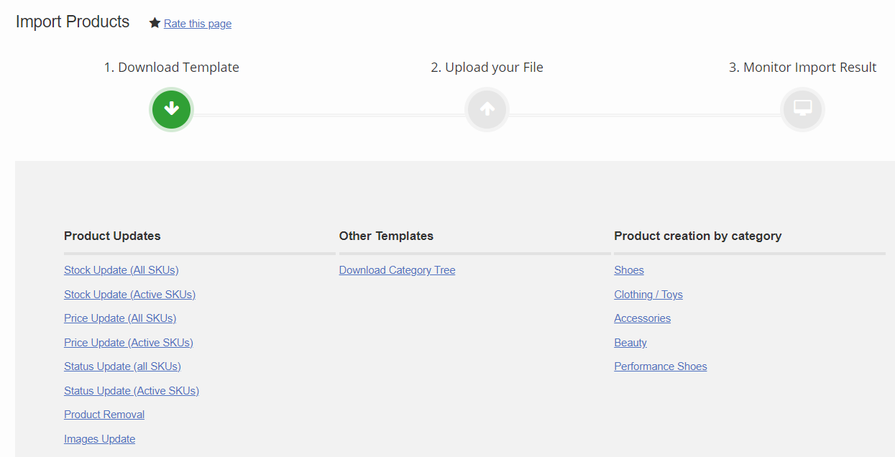Download Stock Update (Active SKUs) template
Image resolution: width=895 pixels, height=457 pixels.
coord(129,295)
